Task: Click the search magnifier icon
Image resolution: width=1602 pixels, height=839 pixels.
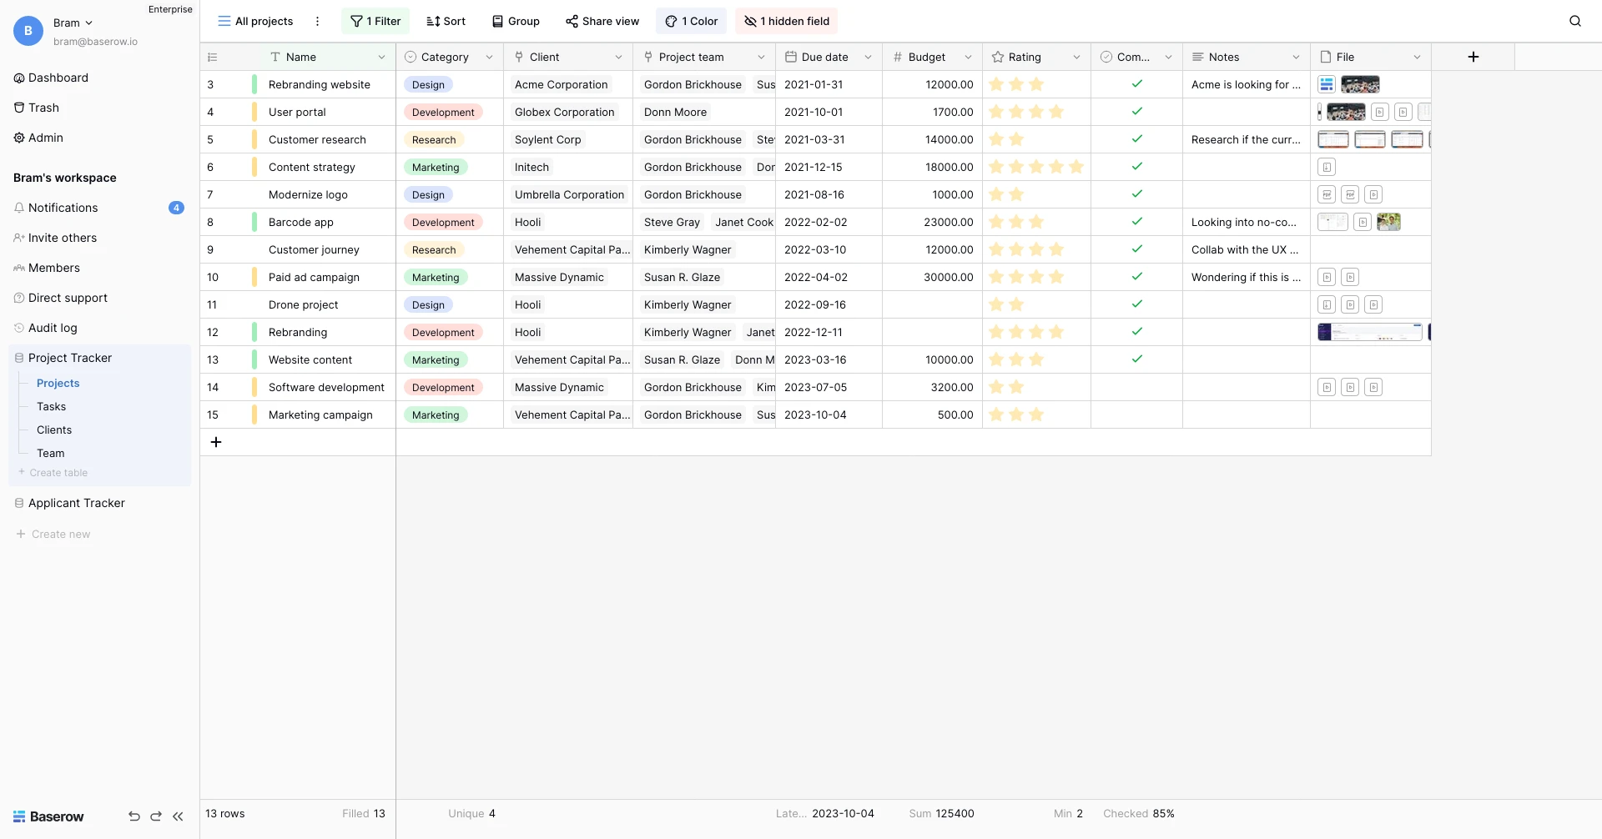Action: coord(1574,21)
